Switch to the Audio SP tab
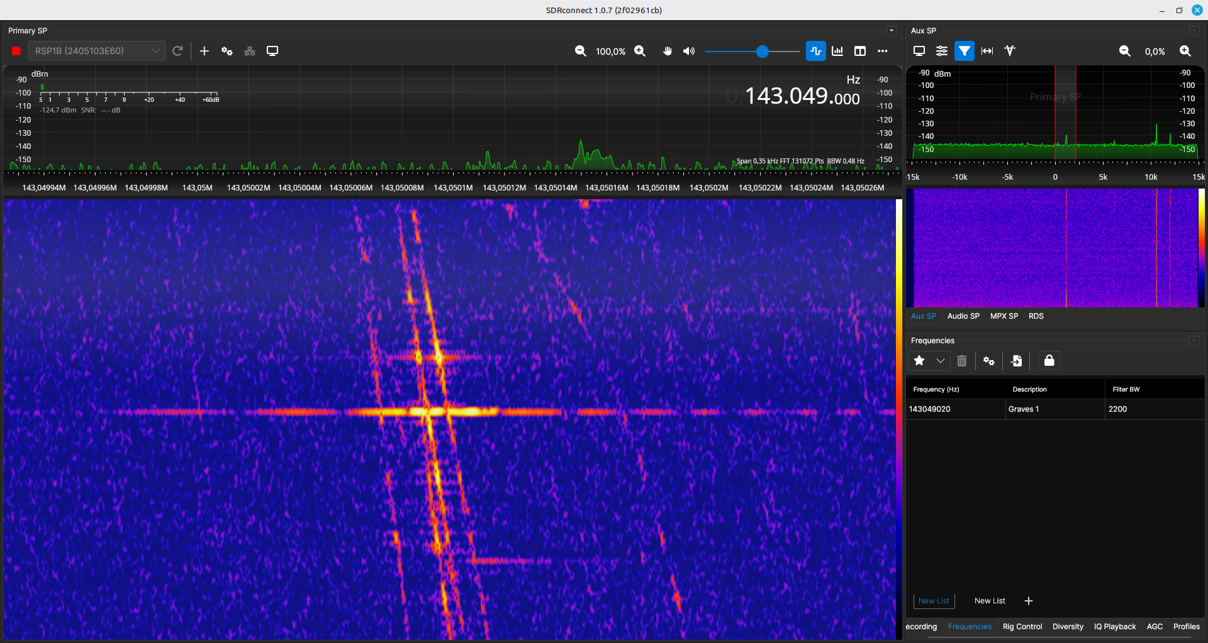The width and height of the screenshot is (1208, 643). [x=963, y=316]
